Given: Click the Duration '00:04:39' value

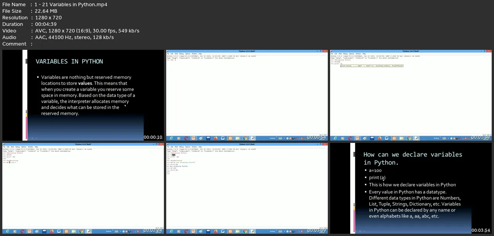Looking at the screenshot, I should [46, 24].
